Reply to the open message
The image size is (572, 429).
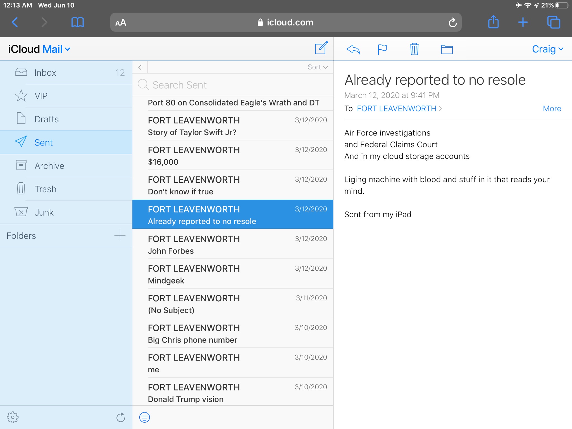point(353,49)
